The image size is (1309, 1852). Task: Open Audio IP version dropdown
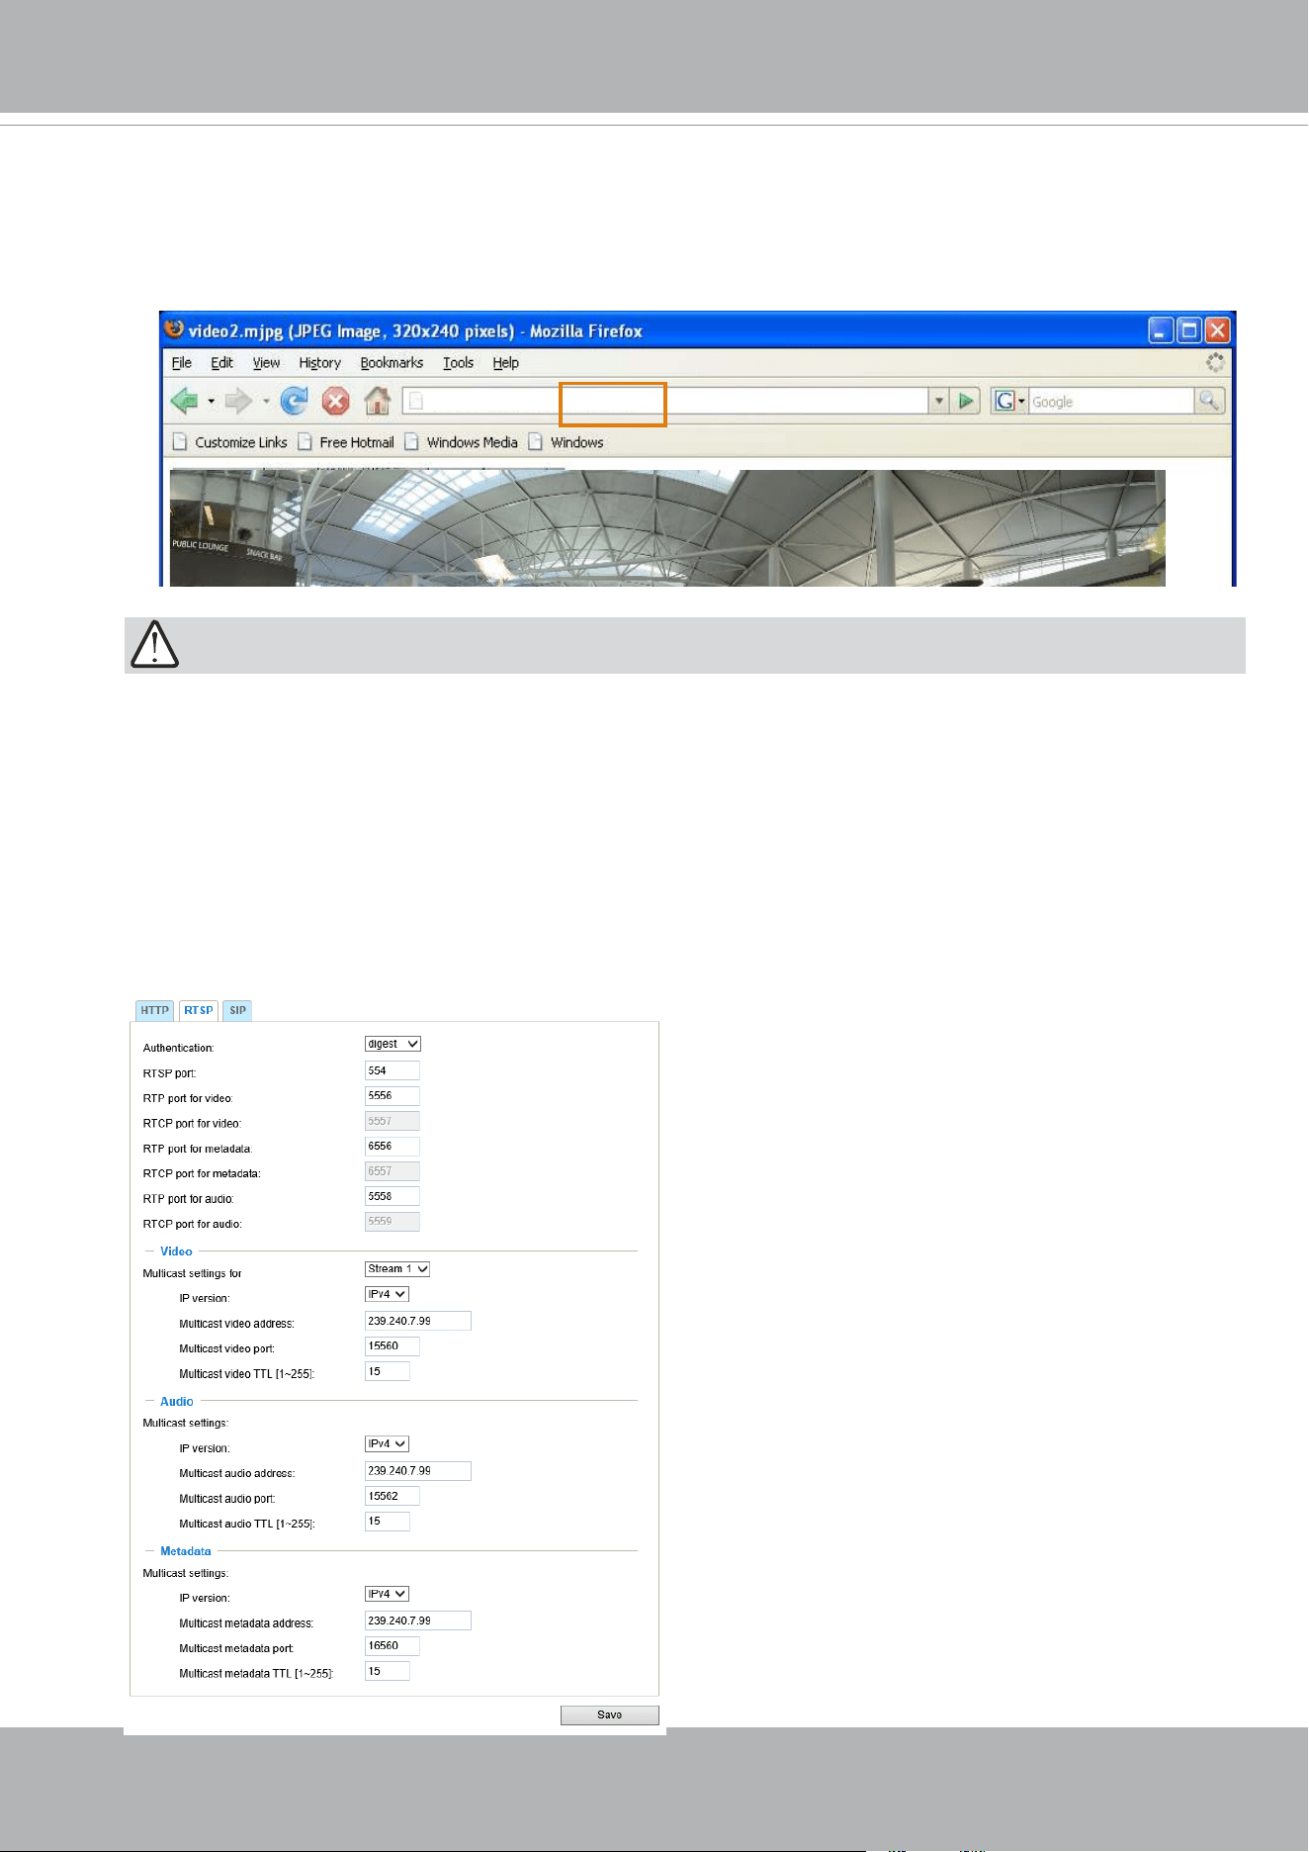(387, 1444)
